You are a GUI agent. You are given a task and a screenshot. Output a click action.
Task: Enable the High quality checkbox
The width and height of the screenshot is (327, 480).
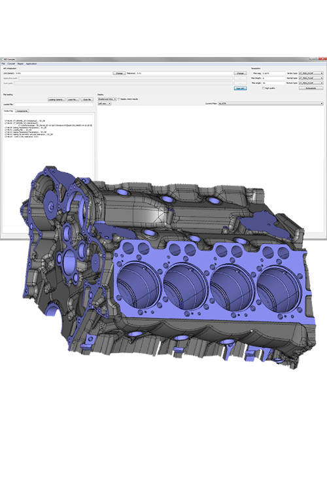(264, 88)
